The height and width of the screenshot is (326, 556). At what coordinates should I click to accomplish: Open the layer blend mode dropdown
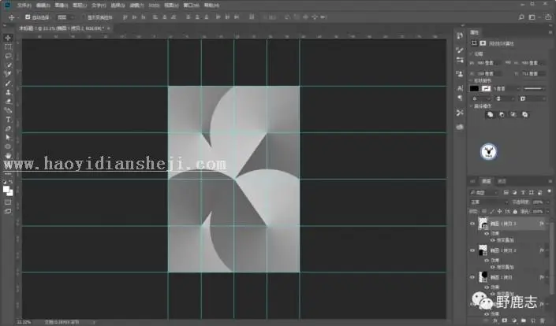coord(489,202)
